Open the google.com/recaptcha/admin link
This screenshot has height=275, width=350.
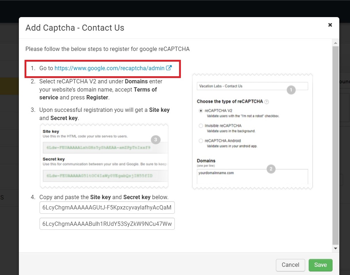pyautogui.click(x=109, y=68)
